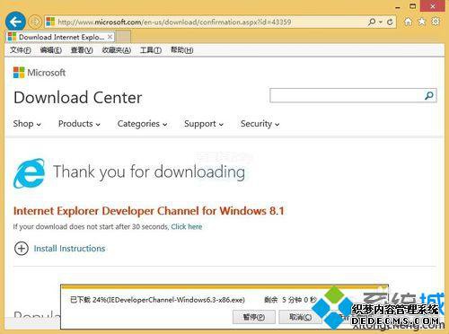
Task: Close the browser window
Action: 433,6
